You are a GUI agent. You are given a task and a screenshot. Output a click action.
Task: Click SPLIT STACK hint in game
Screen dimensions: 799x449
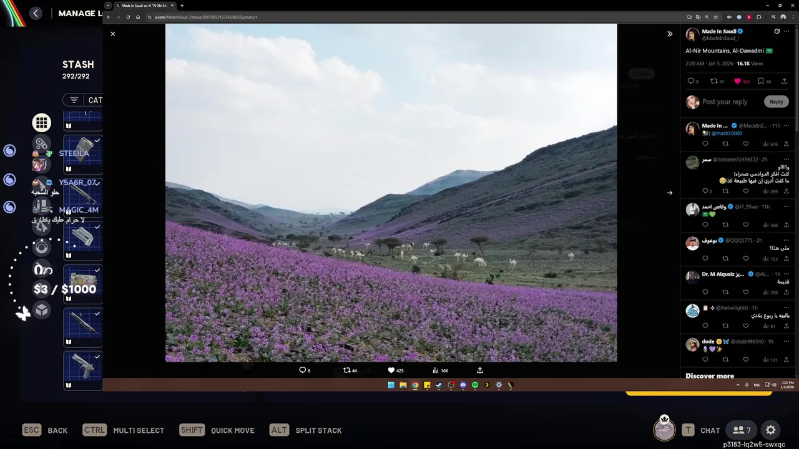[306, 430]
